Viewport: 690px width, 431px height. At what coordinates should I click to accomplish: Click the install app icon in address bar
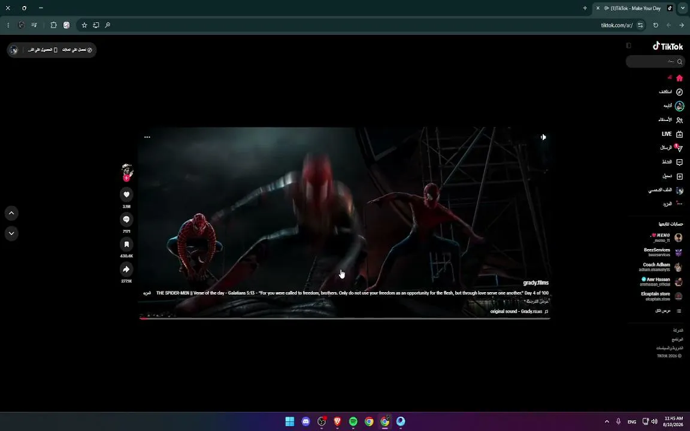coord(95,25)
